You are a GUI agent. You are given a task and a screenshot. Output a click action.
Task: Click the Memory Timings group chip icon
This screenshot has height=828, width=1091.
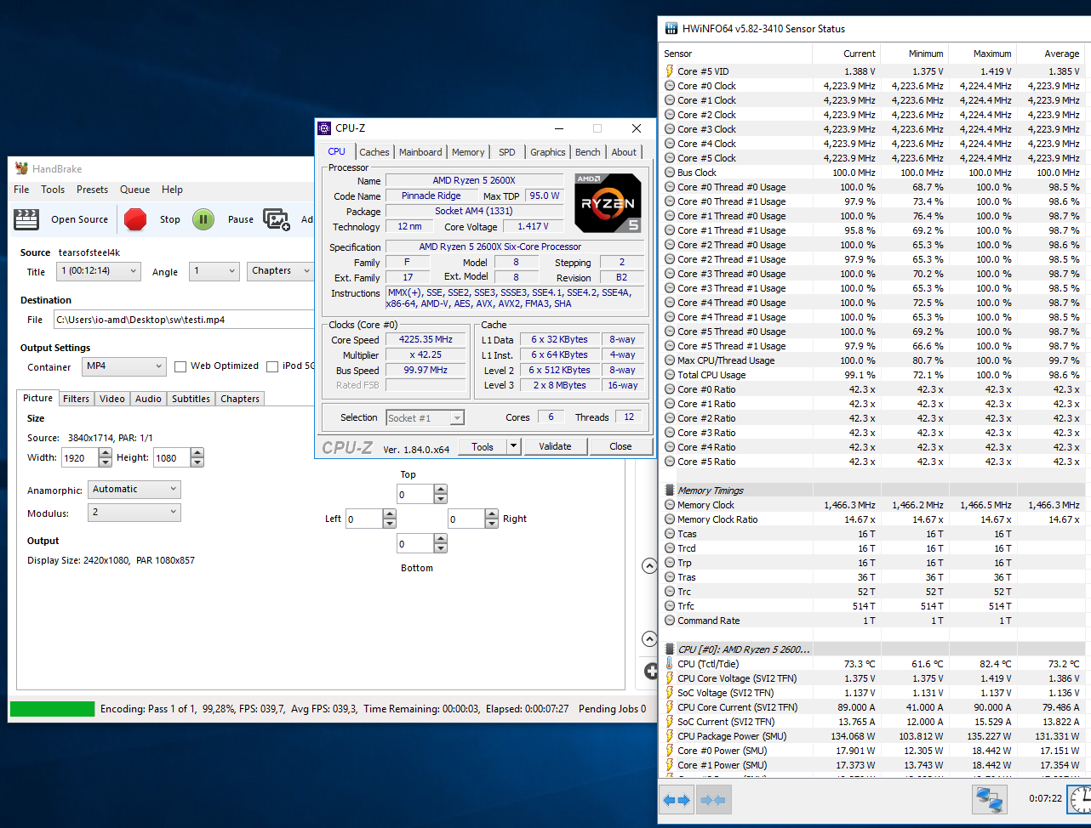[670, 491]
